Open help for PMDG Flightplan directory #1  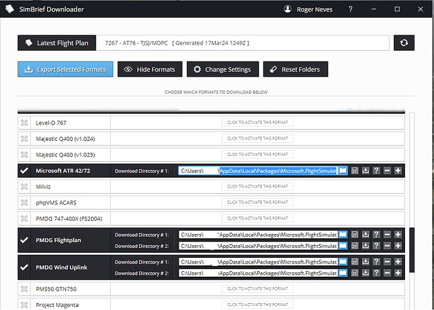pos(376,235)
